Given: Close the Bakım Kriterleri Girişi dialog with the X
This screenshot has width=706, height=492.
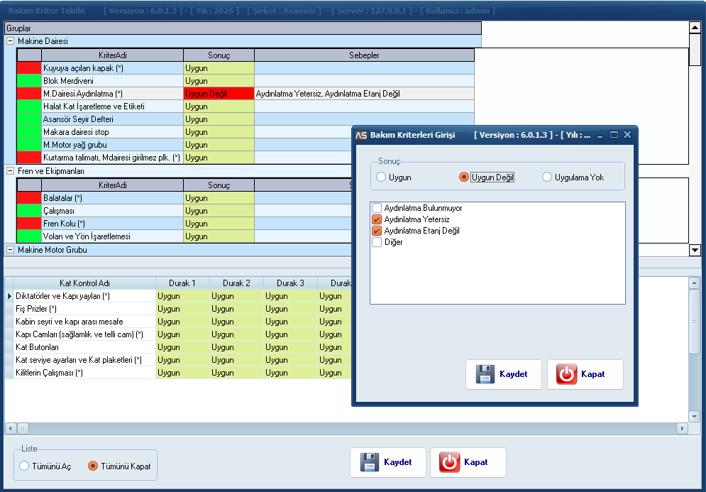Looking at the screenshot, I should [627, 135].
